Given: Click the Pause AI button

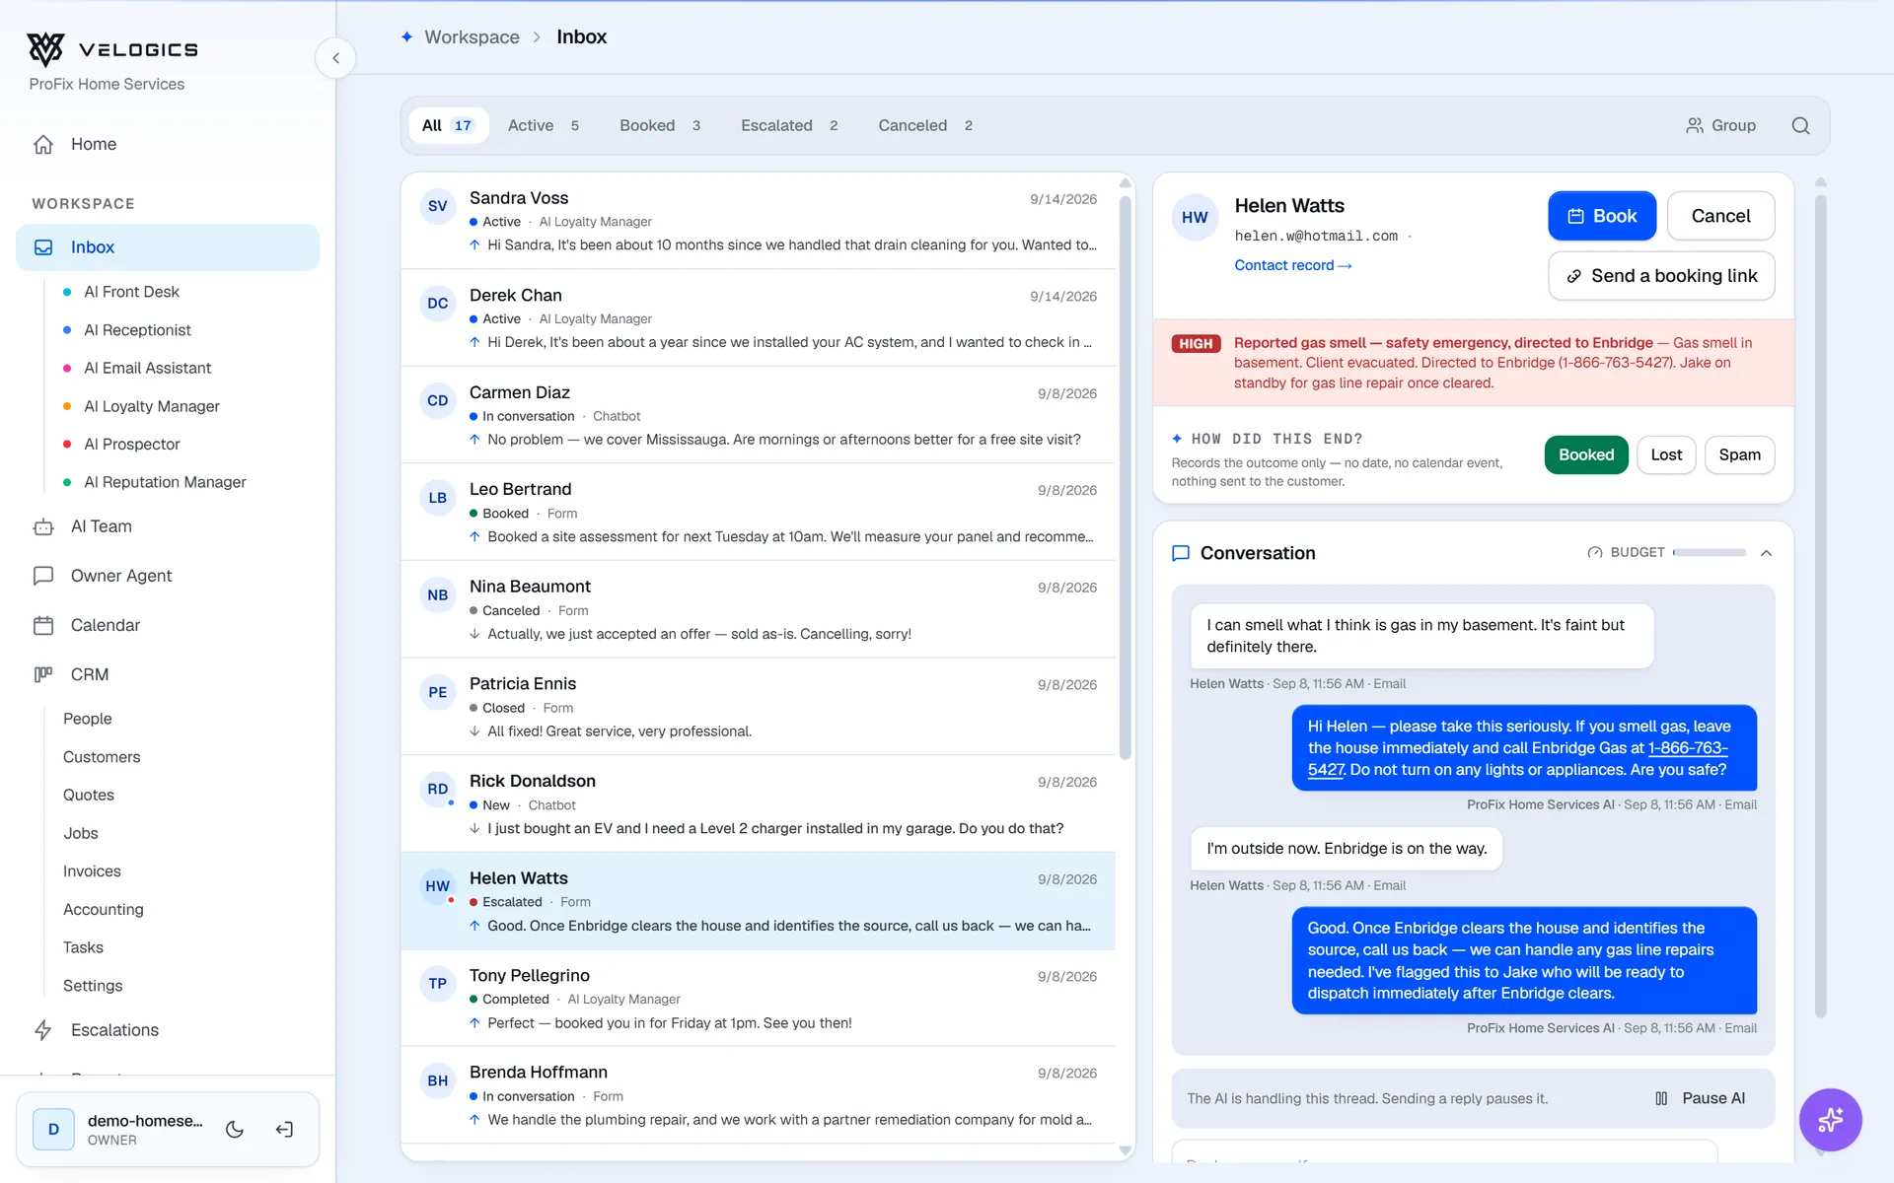Looking at the screenshot, I should (x=1701, y=1098).
